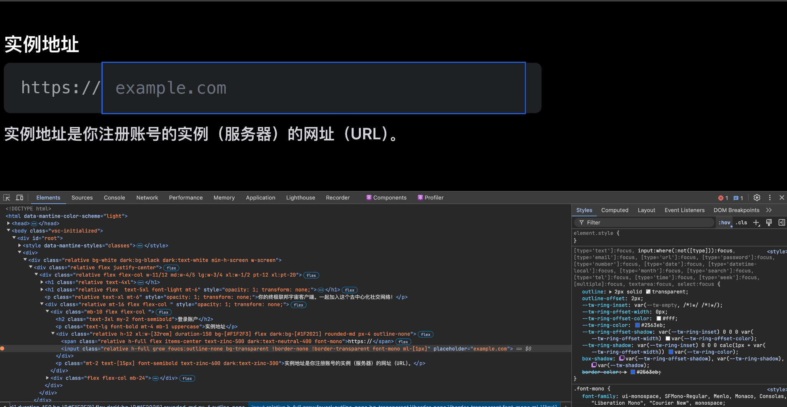Screen dimensions: 787x407
Task: Toggle the device emulation toolbar
Action: click(19, 198)
